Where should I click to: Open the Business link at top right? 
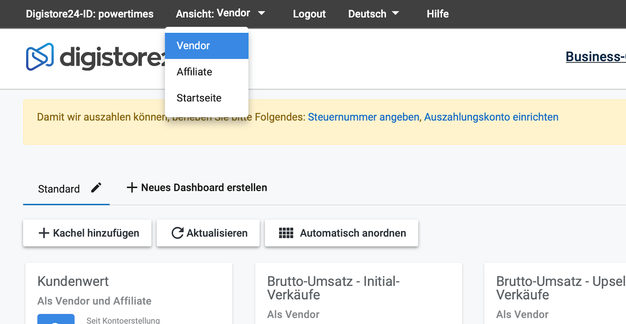[x=595, y=57]
